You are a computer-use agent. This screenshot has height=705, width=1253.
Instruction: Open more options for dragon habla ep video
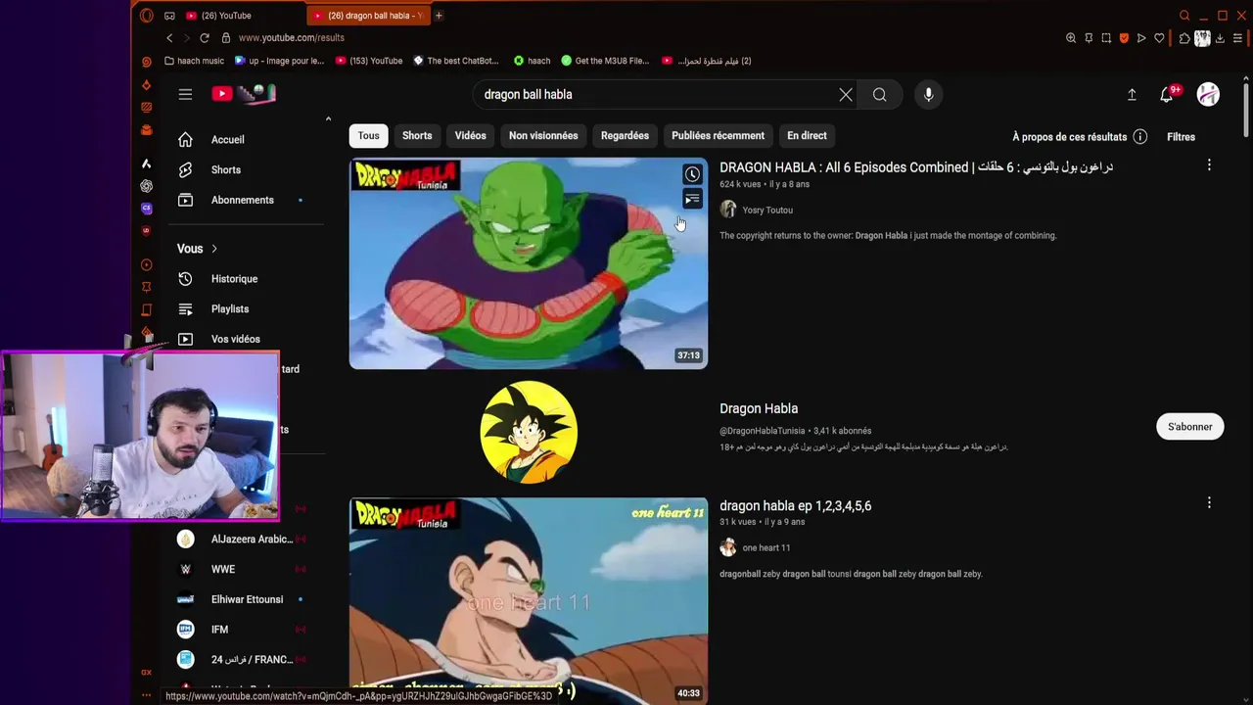(1209, 502)
